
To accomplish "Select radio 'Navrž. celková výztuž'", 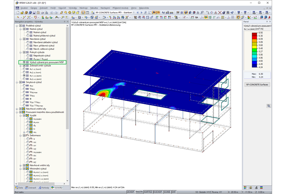I will click(x=28, y=49).
